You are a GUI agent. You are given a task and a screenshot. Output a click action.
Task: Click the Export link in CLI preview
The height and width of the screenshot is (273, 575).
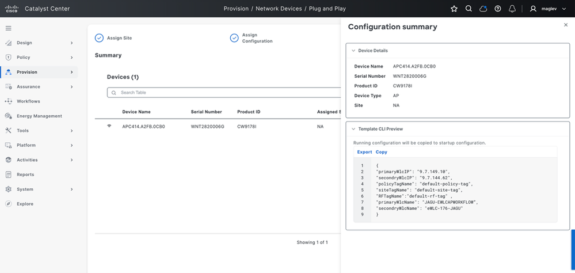pyautogui.click(x=364, y=152)
